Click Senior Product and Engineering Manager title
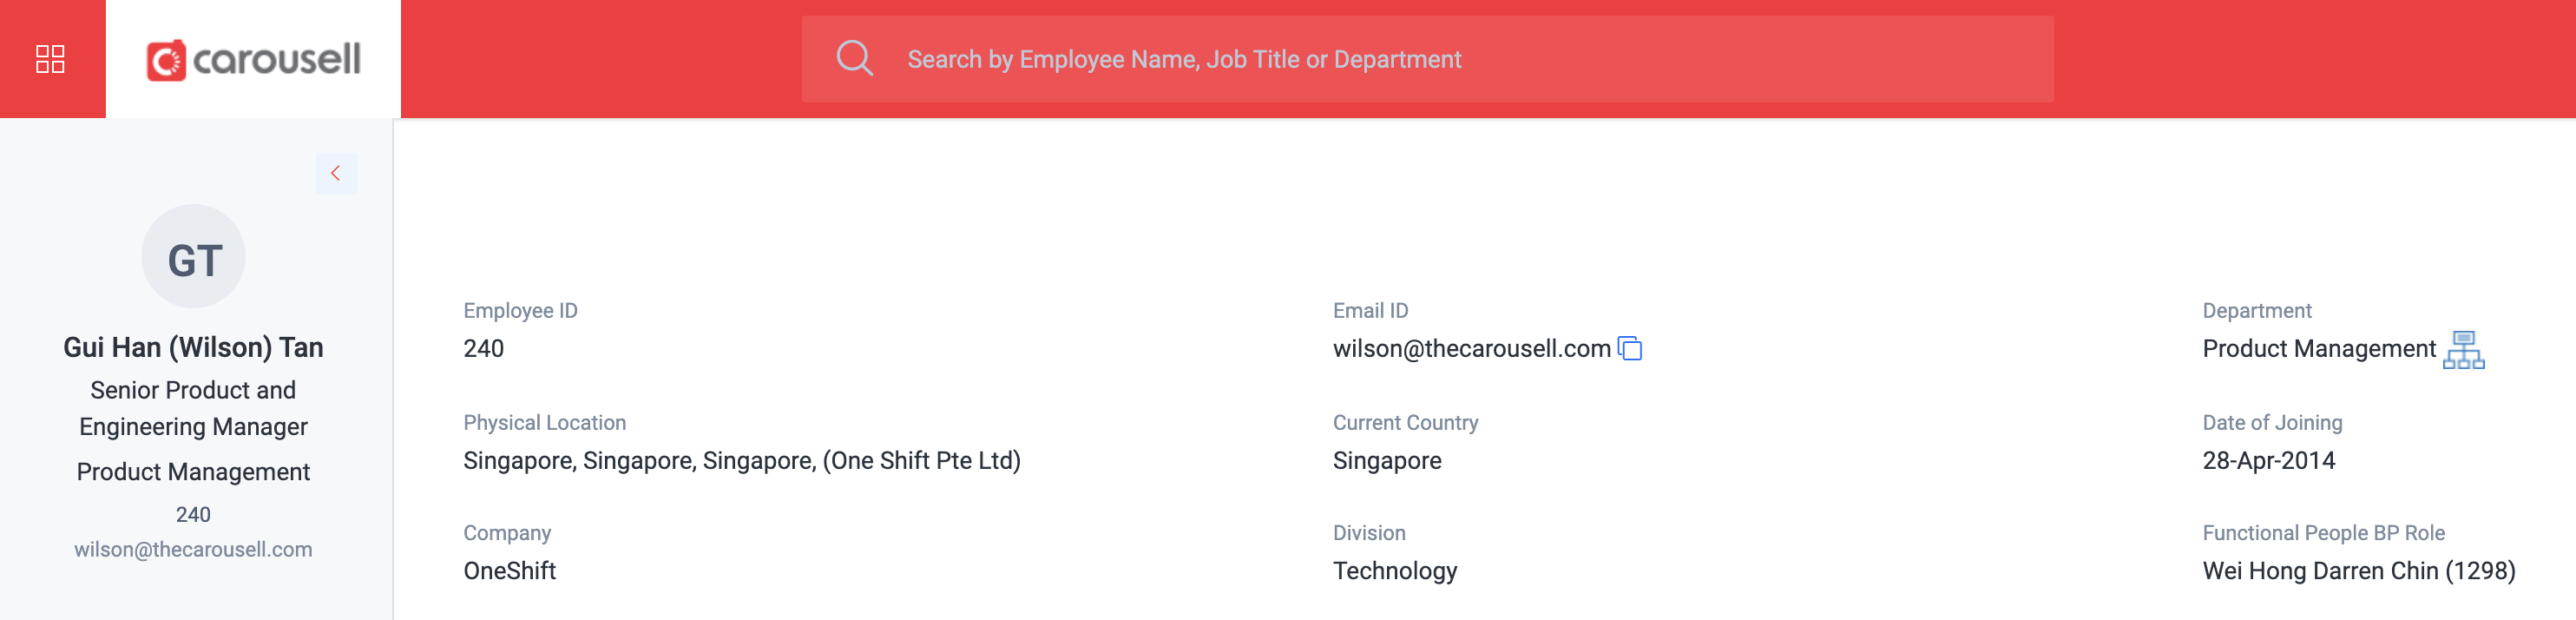Image resolution: width=2576 pixels, height=620 pixels. pyautogui.click(x=193, y=408)
